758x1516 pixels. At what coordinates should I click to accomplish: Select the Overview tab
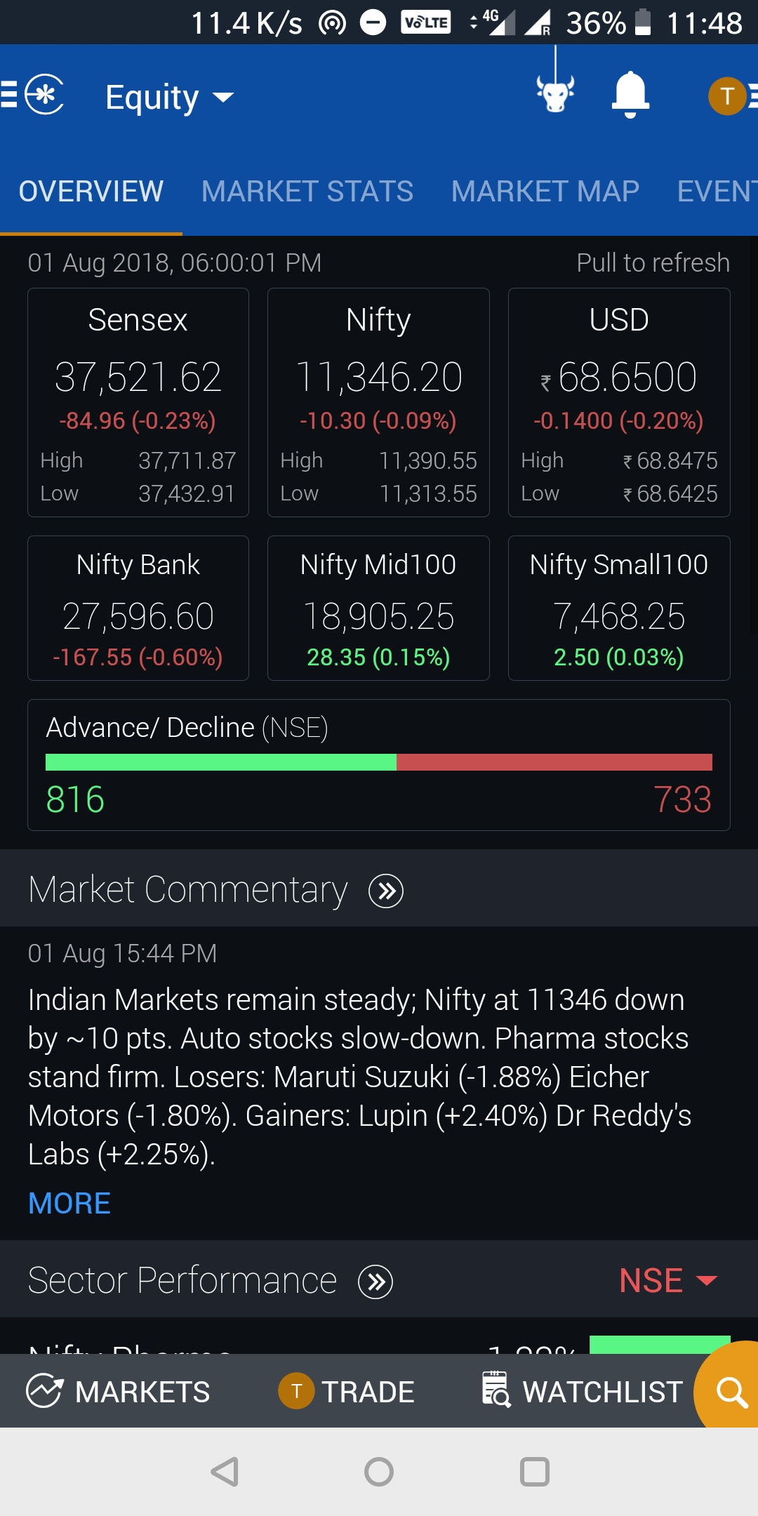coord(91,192)
